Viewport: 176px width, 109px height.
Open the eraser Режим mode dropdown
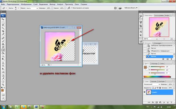32,8
